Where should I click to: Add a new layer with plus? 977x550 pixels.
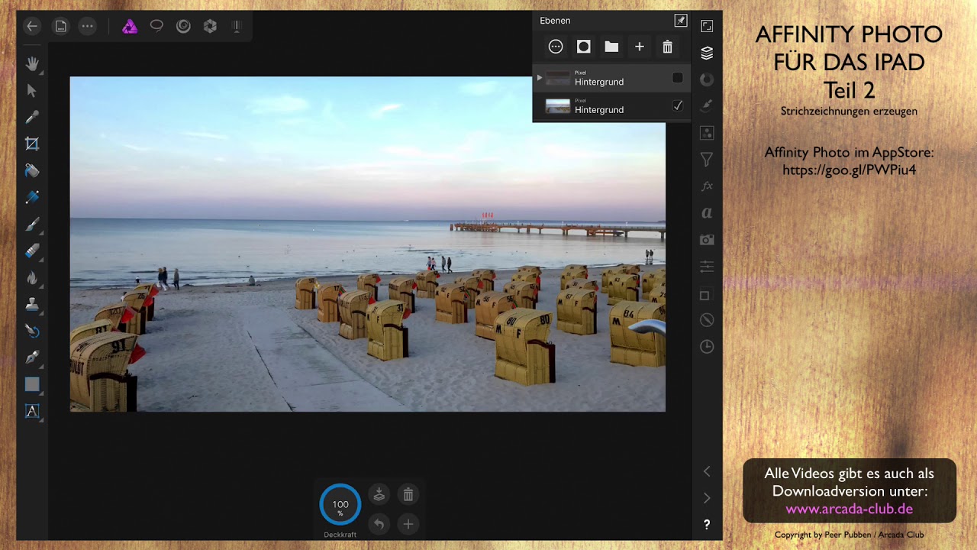[x=640, y=47]
